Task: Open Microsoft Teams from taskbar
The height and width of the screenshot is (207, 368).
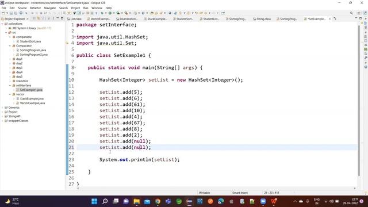Action: tap(168, 201)
